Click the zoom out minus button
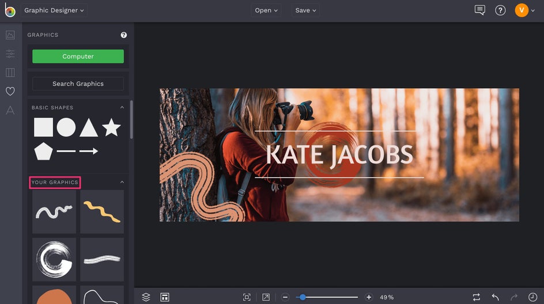 tap(285, 297)
